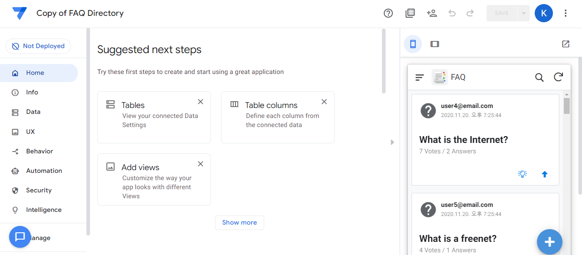Open the Add views suggestion card
This screenshot has height=255, width=582.
pos(154,180)
